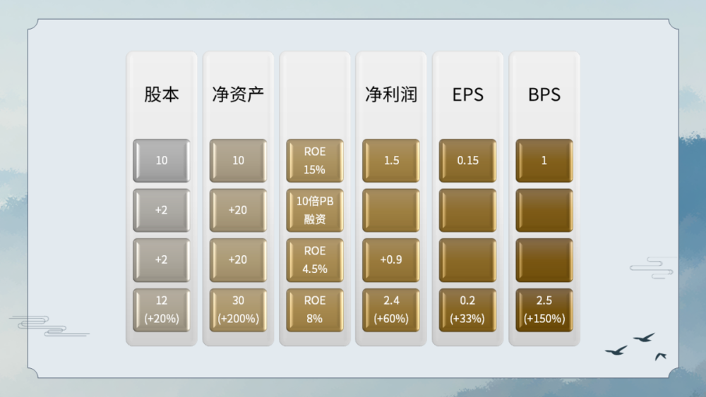The width and height of the screenshot is (706, 397).
Task: Select the EPS column heading
Action: tap(467, 95)
